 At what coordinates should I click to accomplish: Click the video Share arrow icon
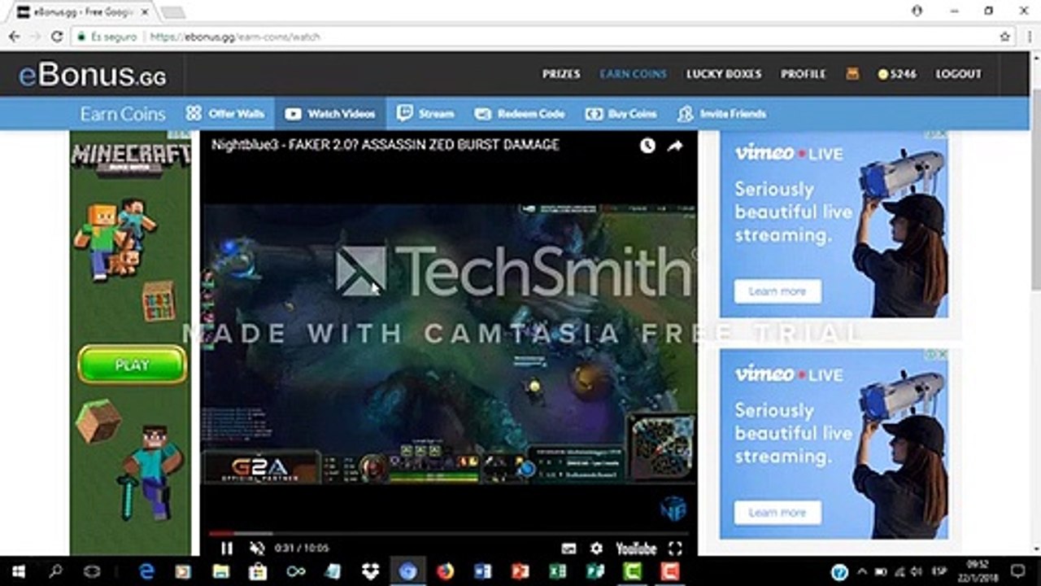[675, 146]
